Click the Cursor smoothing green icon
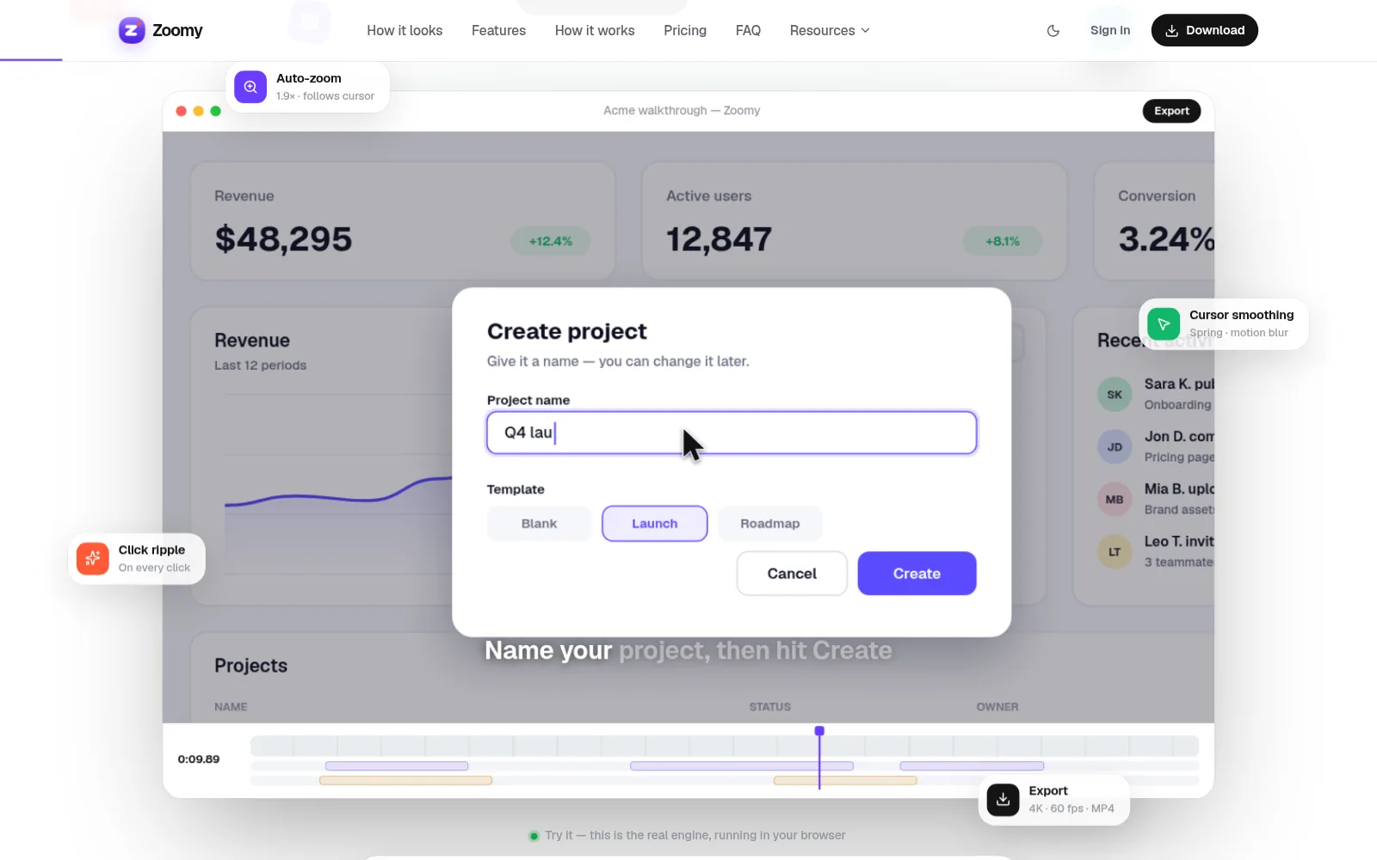The height and width of the screenshot is (860, 1377). click(x=1164, y=324)
